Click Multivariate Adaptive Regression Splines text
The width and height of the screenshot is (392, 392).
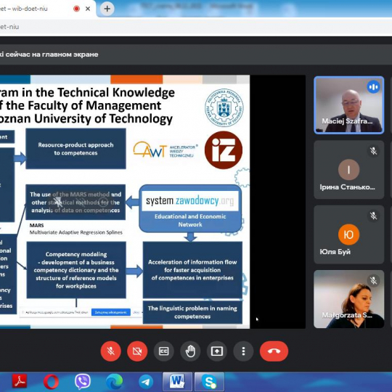[76, 232]
